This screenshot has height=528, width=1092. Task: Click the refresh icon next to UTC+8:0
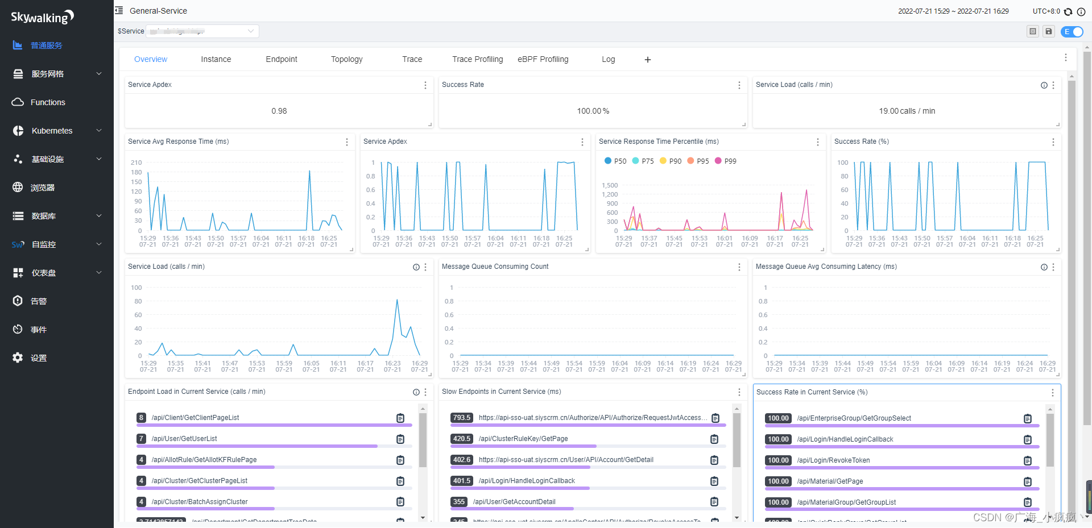pos(1068,11)
